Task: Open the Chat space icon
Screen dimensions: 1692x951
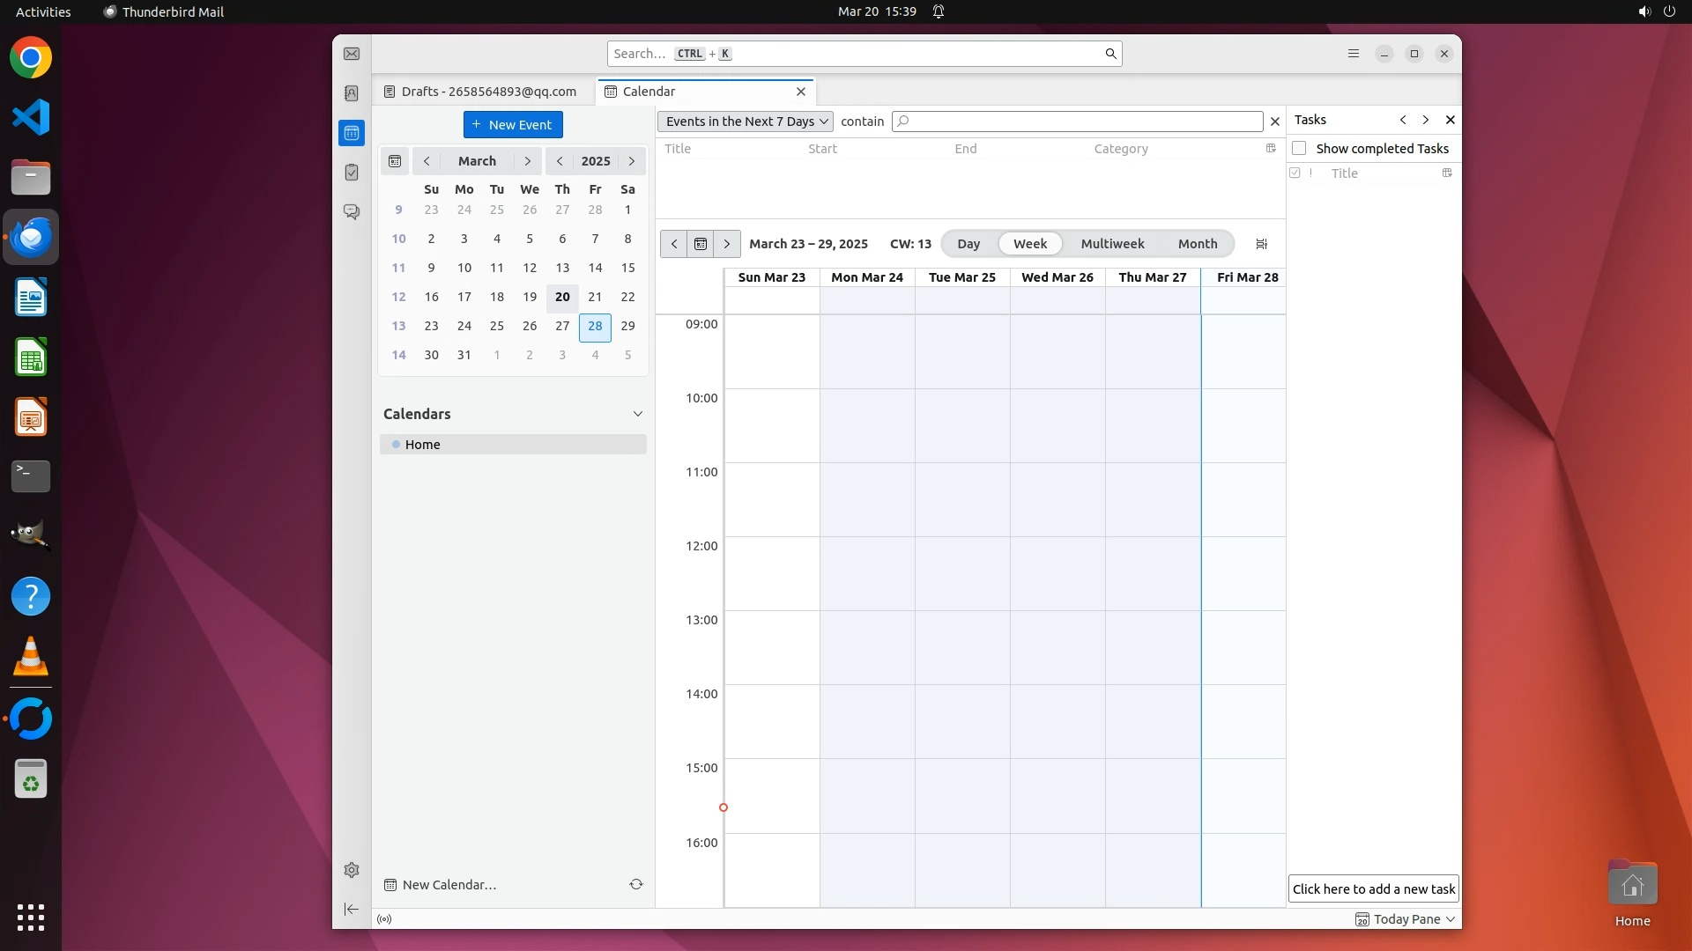Action: pos(352,212)
